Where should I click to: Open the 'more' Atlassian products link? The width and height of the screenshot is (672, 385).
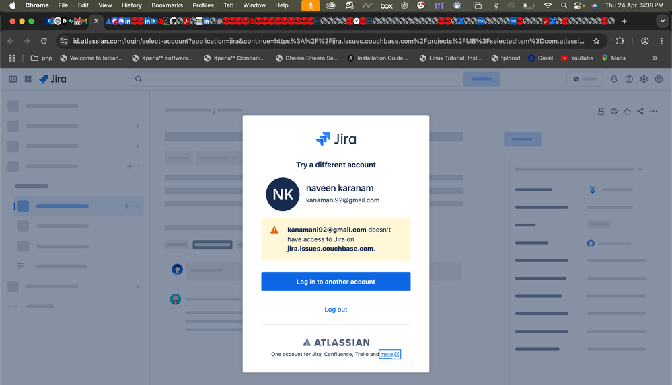pyautogui.click(x=389, y=354)
